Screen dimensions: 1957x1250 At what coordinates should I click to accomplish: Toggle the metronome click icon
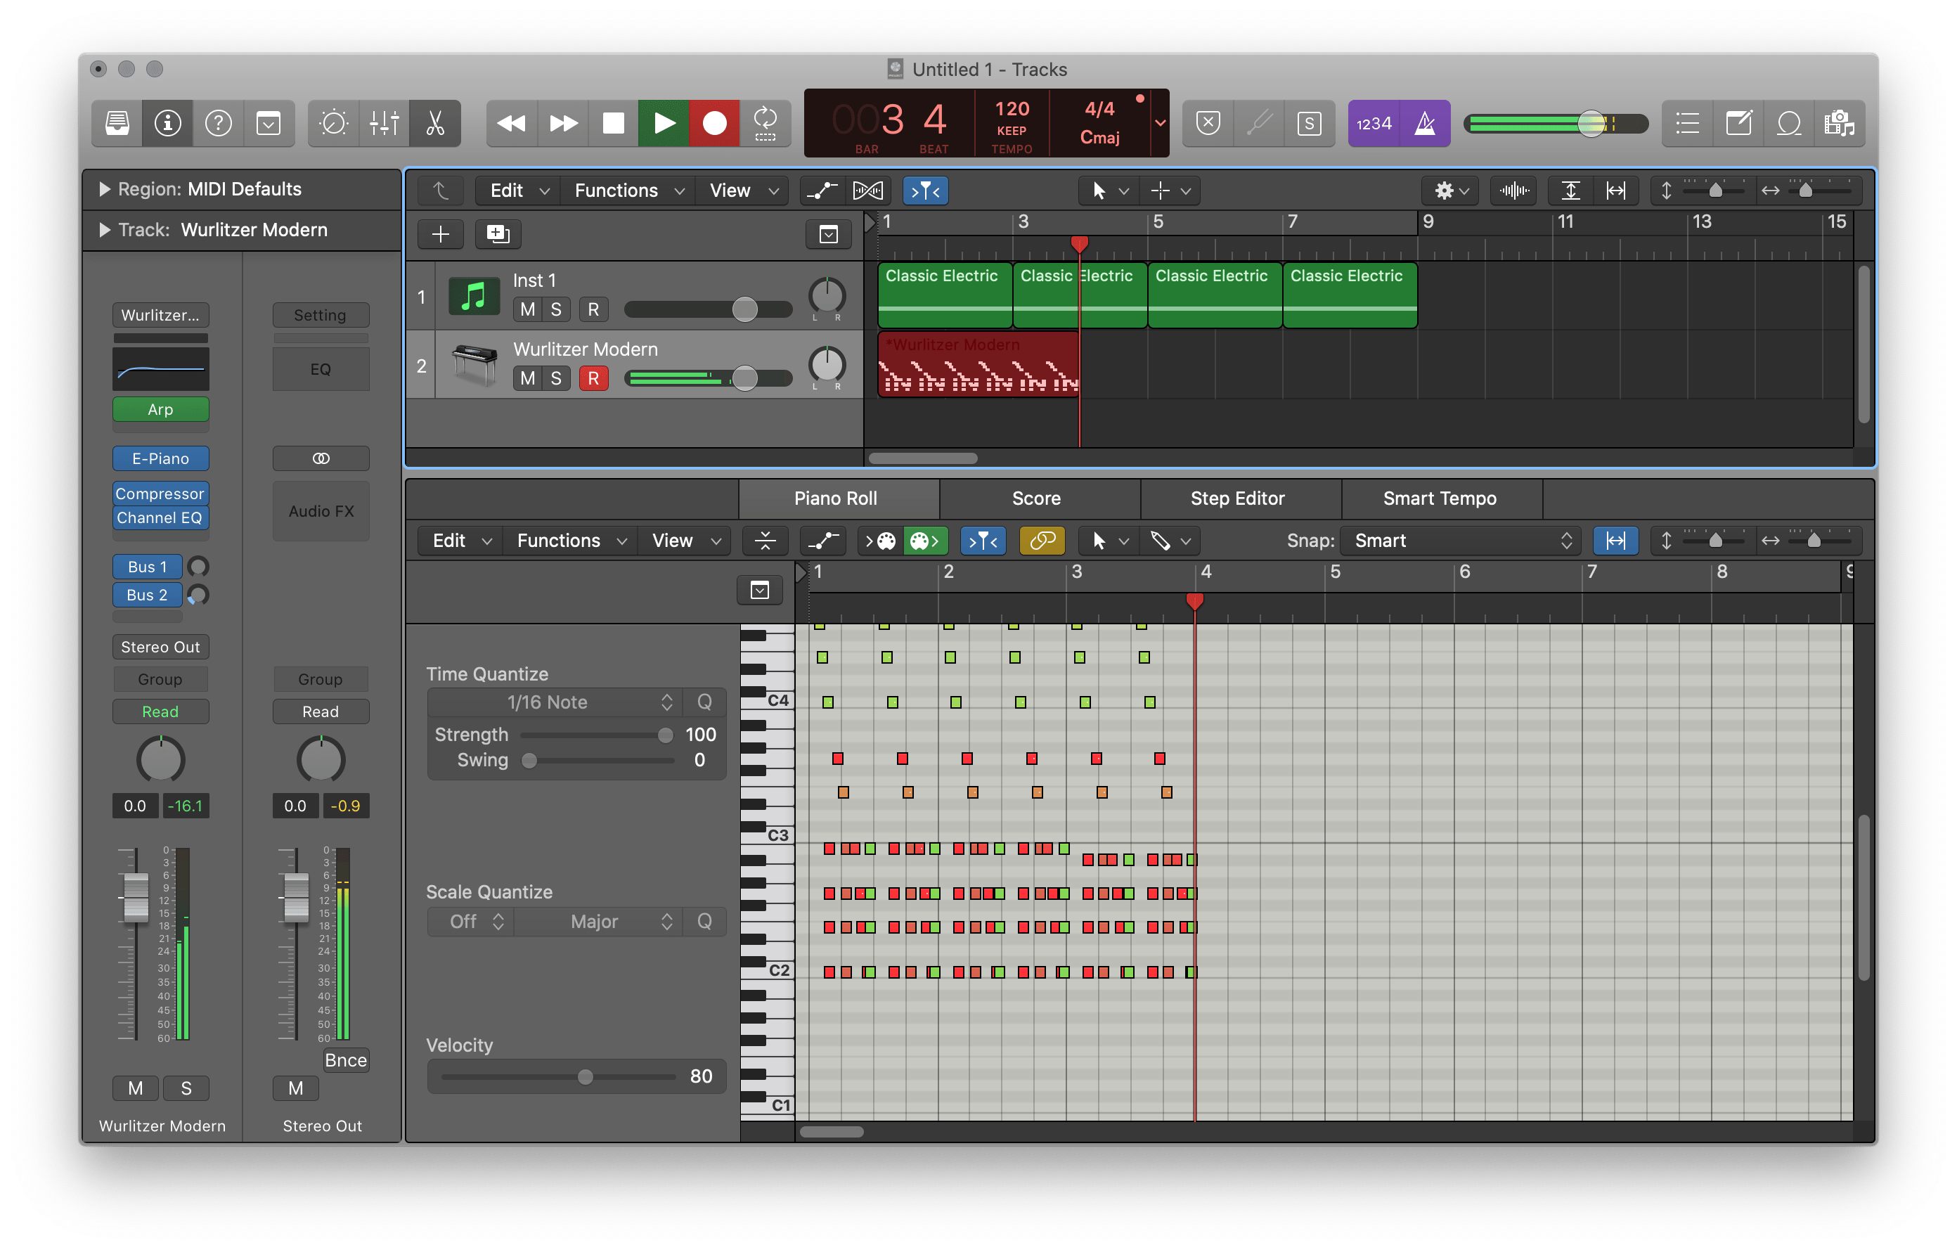[x=1425, y=124]
